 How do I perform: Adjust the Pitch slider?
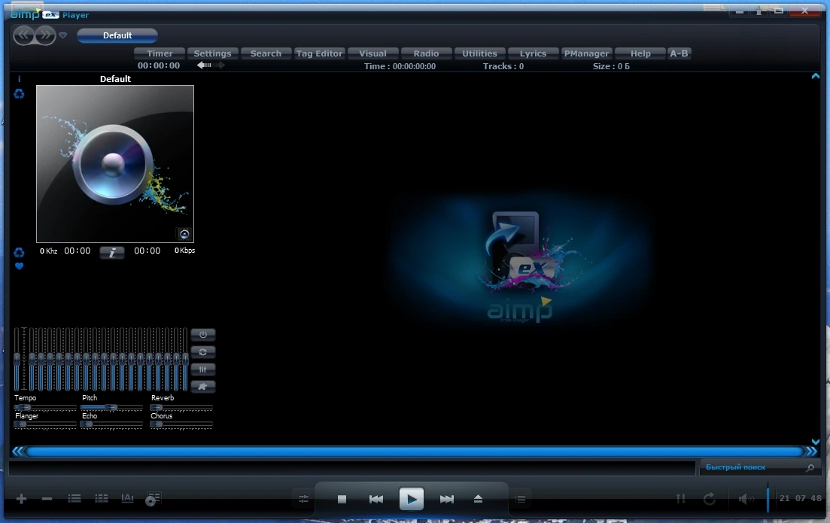tap(111, 408)
